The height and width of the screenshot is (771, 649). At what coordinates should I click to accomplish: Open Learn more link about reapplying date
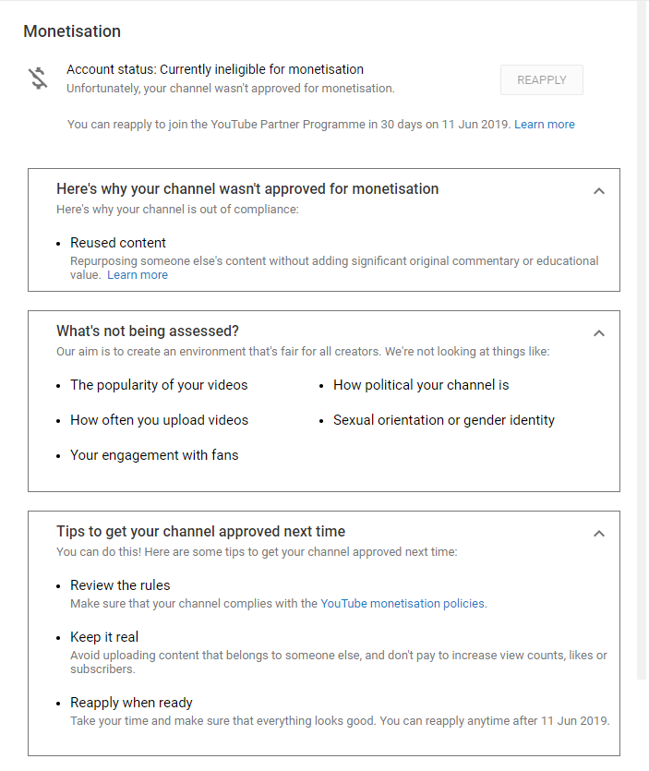[545, 125]
